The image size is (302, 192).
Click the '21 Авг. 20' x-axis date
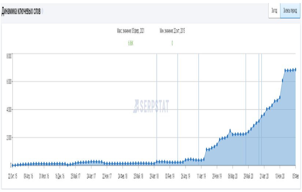tap(264, 176)
